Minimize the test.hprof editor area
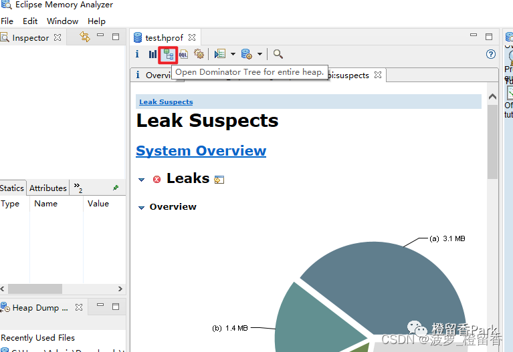This screenshot has width=513, height=352. 474,35
